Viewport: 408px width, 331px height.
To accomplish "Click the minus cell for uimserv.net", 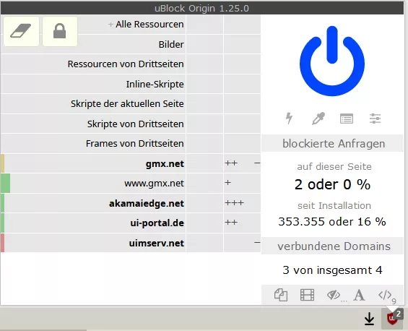I will click(242, 243).
